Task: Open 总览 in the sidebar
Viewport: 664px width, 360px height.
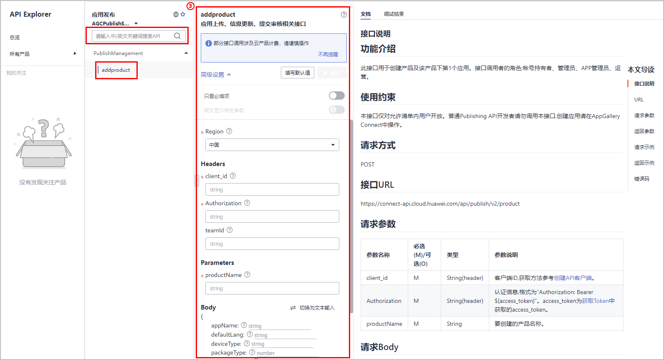Action: (15, 37)
